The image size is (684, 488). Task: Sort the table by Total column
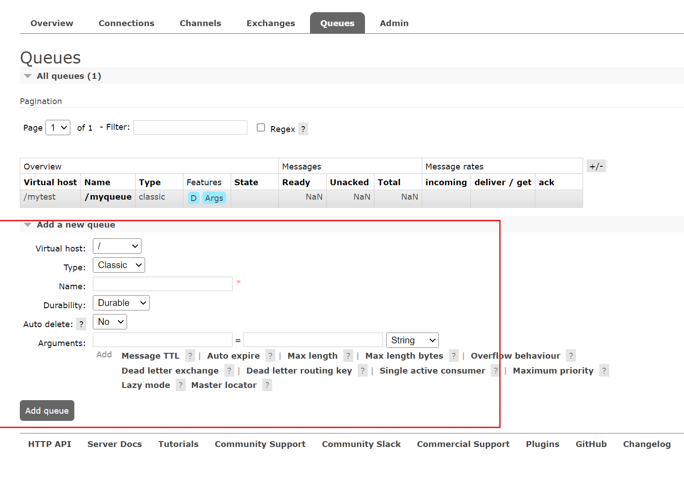click(389, 182)
